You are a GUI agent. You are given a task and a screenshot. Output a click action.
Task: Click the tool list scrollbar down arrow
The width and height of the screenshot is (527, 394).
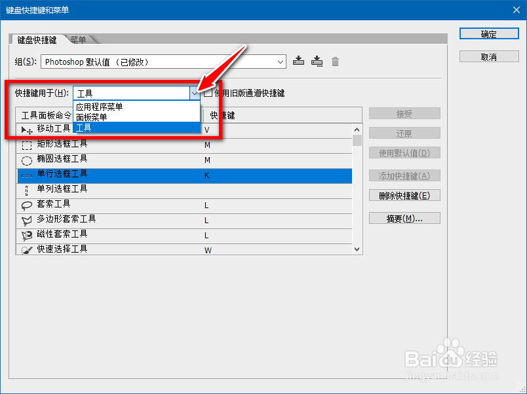tap(357, 249)
